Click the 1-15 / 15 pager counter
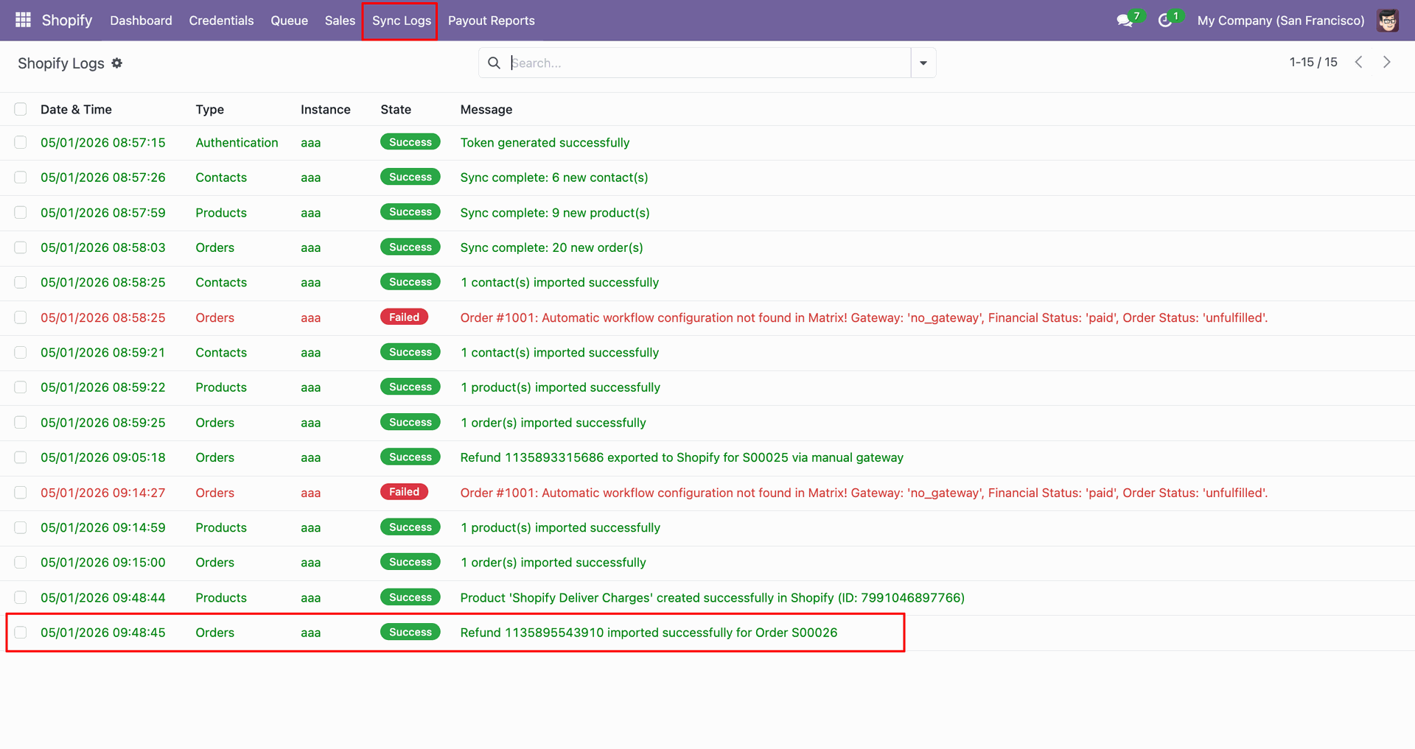Screen dimensions: 1415x749 1313,62
